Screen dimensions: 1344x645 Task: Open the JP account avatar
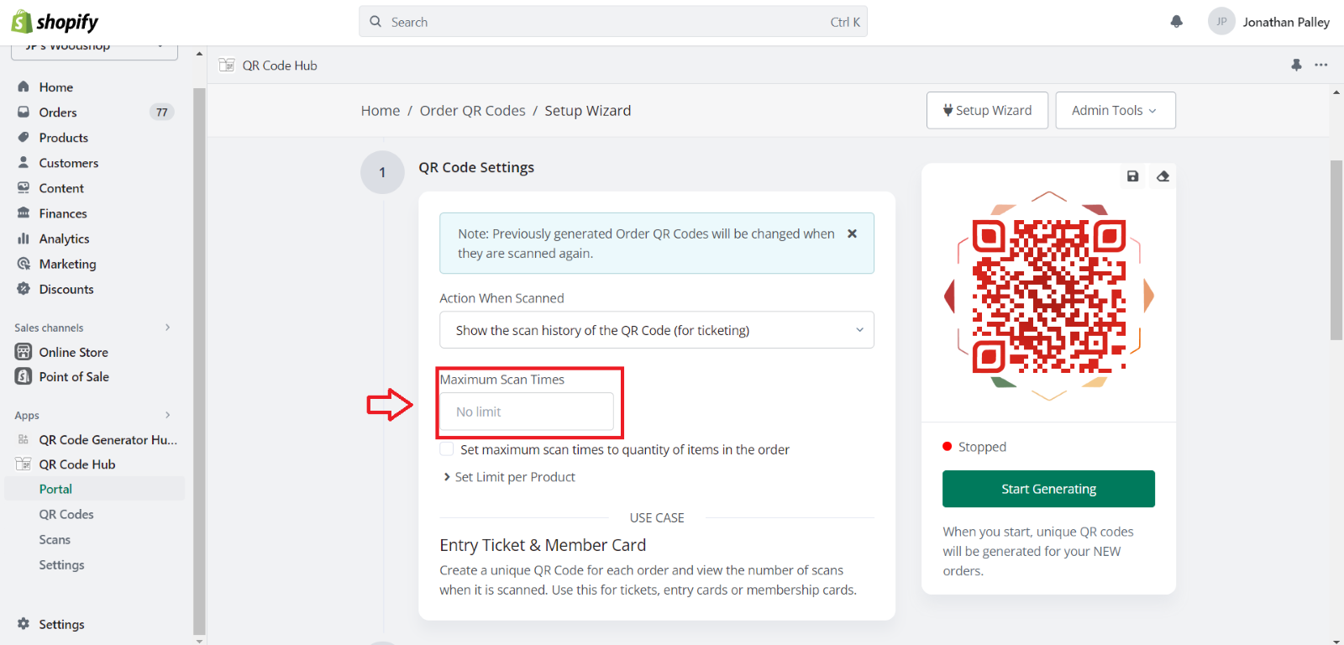pos(1221,22)
